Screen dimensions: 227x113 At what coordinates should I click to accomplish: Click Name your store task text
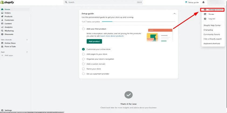(x=94, y=69)
